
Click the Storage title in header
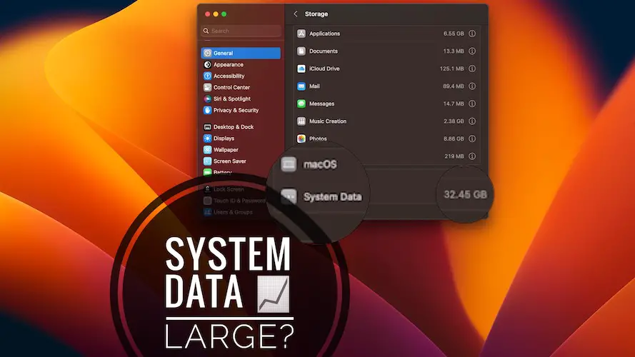coord(316,14)
